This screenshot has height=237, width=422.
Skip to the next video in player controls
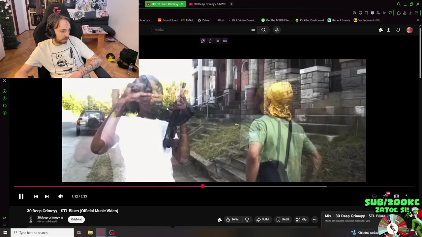tap(47, 197)
